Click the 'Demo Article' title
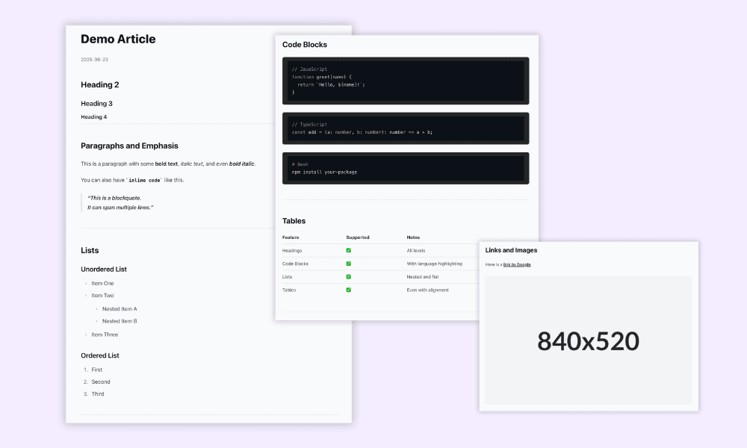This screenshot has height=448, width=747. tap(118, 39)
